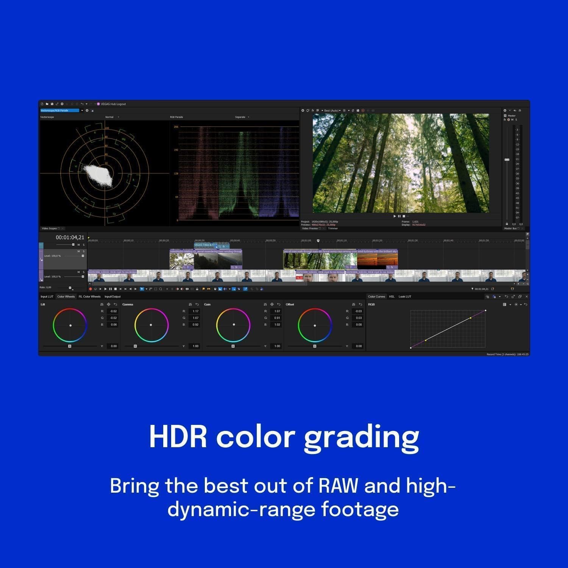Reset the RGB color curve

coord(526,304)
